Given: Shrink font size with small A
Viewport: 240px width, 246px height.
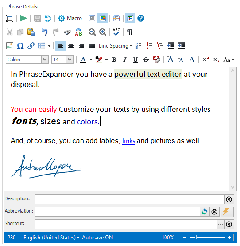Looking at the screenshot, I should click(181, 60).
